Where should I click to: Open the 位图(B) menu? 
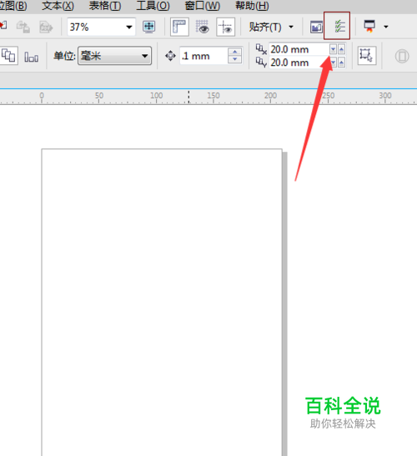[13, 6]
